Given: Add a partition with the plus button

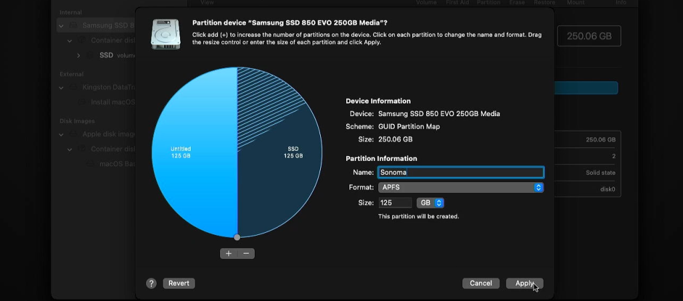Looking at the screenshot, I should click(229, 254).
